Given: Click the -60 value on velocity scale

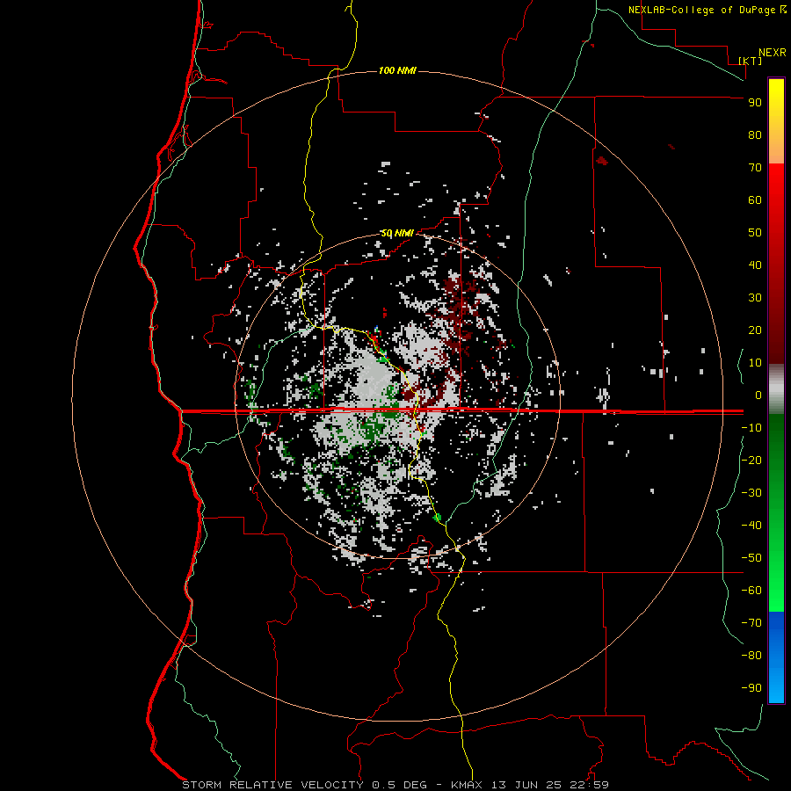Looking at the screenshot, I should click(751, 591).
